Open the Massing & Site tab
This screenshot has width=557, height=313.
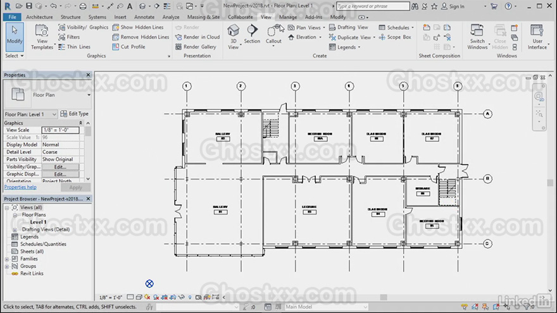pos(204,17)
